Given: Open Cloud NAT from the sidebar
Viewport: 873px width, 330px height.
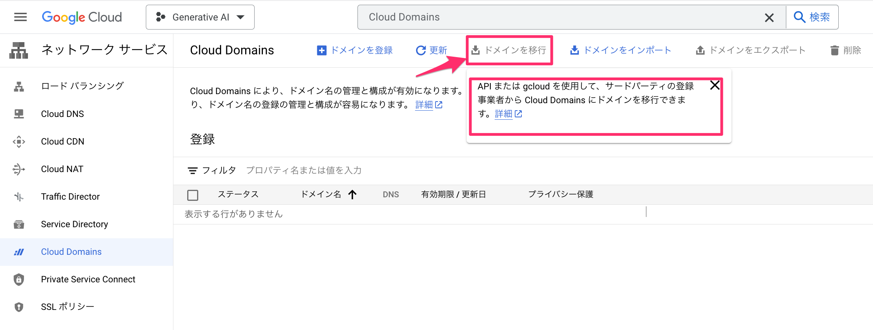Looking at the screenshot, I should pyautogui.click(x=62, y=169).
